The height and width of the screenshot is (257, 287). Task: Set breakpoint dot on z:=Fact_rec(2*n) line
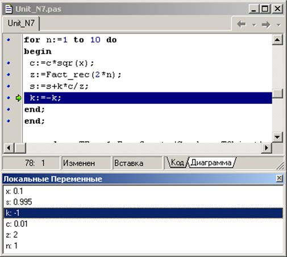pos(9,74)
